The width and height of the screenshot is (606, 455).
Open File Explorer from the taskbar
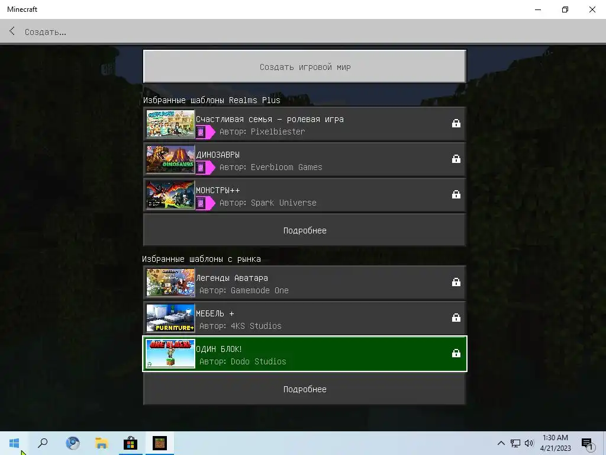coord(102,443)
